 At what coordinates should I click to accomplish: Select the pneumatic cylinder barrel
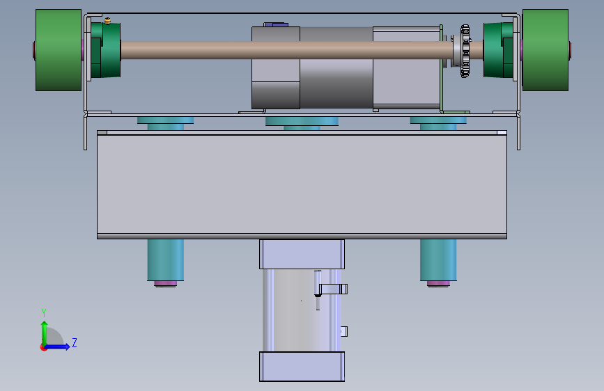293,310
